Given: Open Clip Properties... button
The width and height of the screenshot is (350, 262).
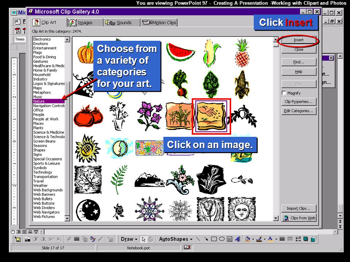Looking at the screenshot, I should (299, 102).
